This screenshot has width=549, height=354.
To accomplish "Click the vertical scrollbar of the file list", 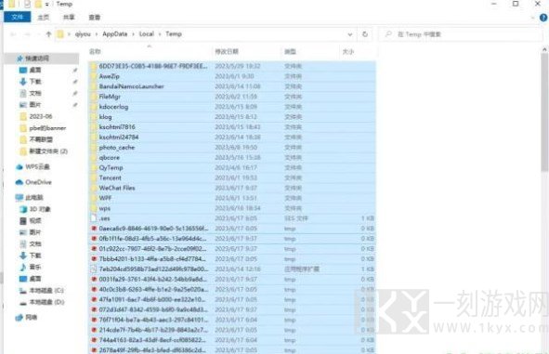I will point(544,112).
